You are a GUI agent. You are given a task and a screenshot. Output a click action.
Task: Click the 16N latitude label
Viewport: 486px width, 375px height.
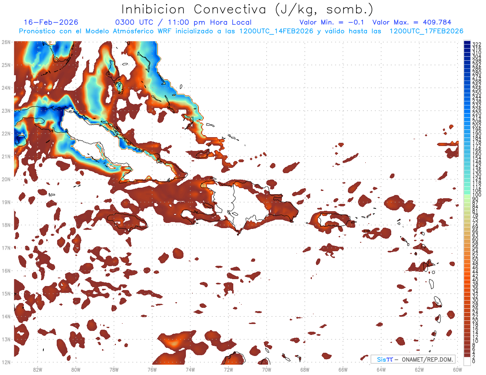6,271
